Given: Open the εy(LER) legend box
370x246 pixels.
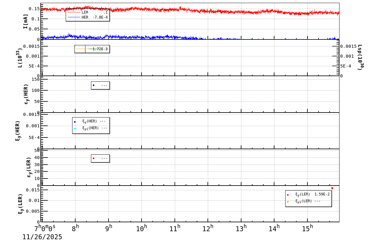Looking at the screenshot, I should (100, 158).
